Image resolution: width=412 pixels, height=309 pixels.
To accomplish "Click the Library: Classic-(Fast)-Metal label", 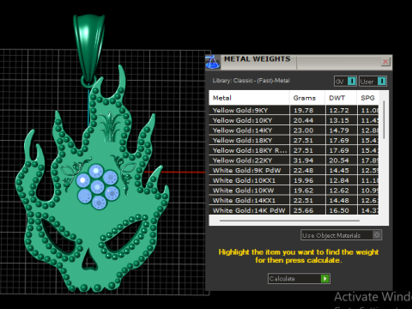I will (x=251, y=81).
